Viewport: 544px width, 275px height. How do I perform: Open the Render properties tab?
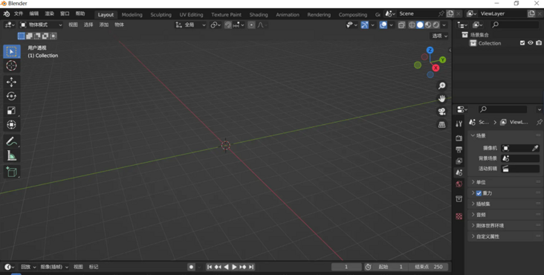tap(459, 138)
